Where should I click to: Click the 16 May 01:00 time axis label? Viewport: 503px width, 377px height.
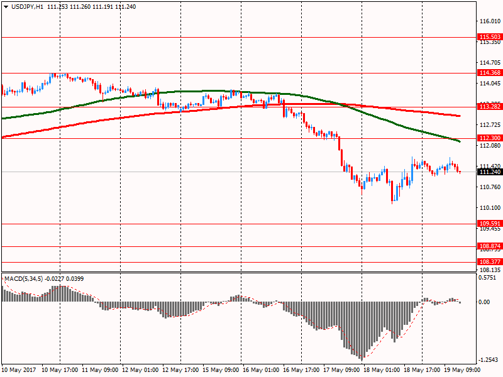(261, 370)
